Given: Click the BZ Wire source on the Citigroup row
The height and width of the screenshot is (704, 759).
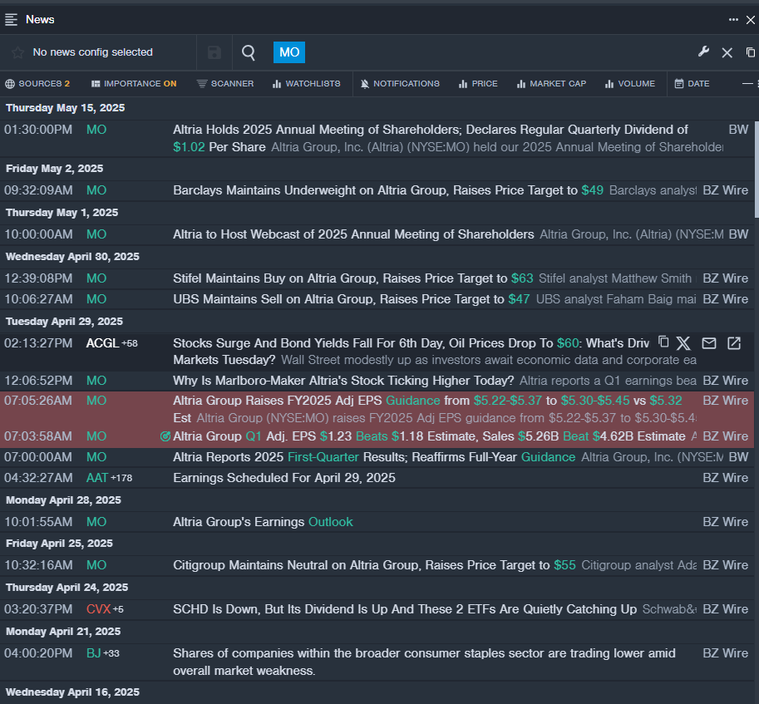Looking at the screenshot, I should (725, 564).
